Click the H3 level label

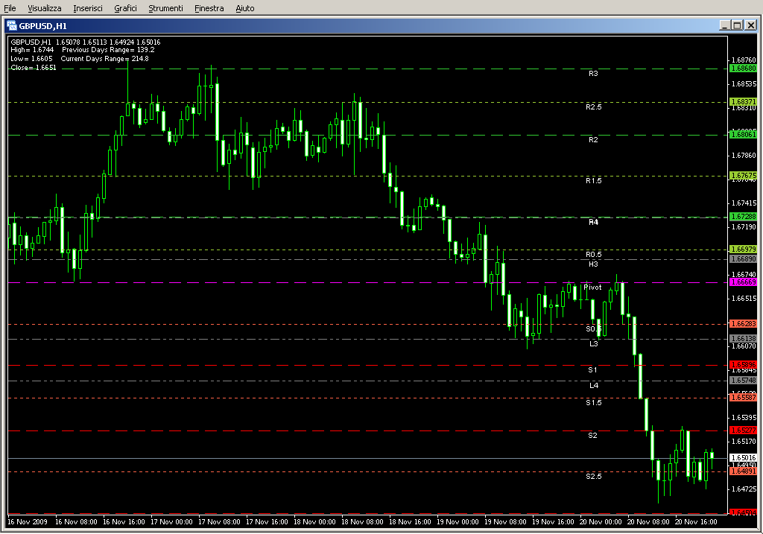(x=593, y=264)
